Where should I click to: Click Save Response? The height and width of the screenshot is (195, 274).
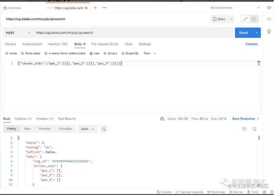(x=244, y=119)
